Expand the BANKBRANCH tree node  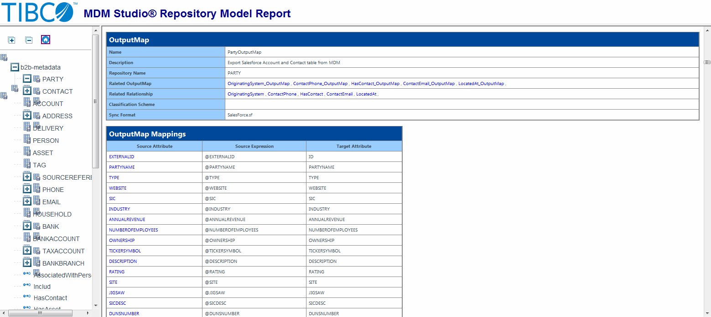(27, 263)
